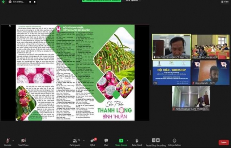Expand share options arrow beside Share Screen
The image size is (231, 148).
tap(128, 141)
